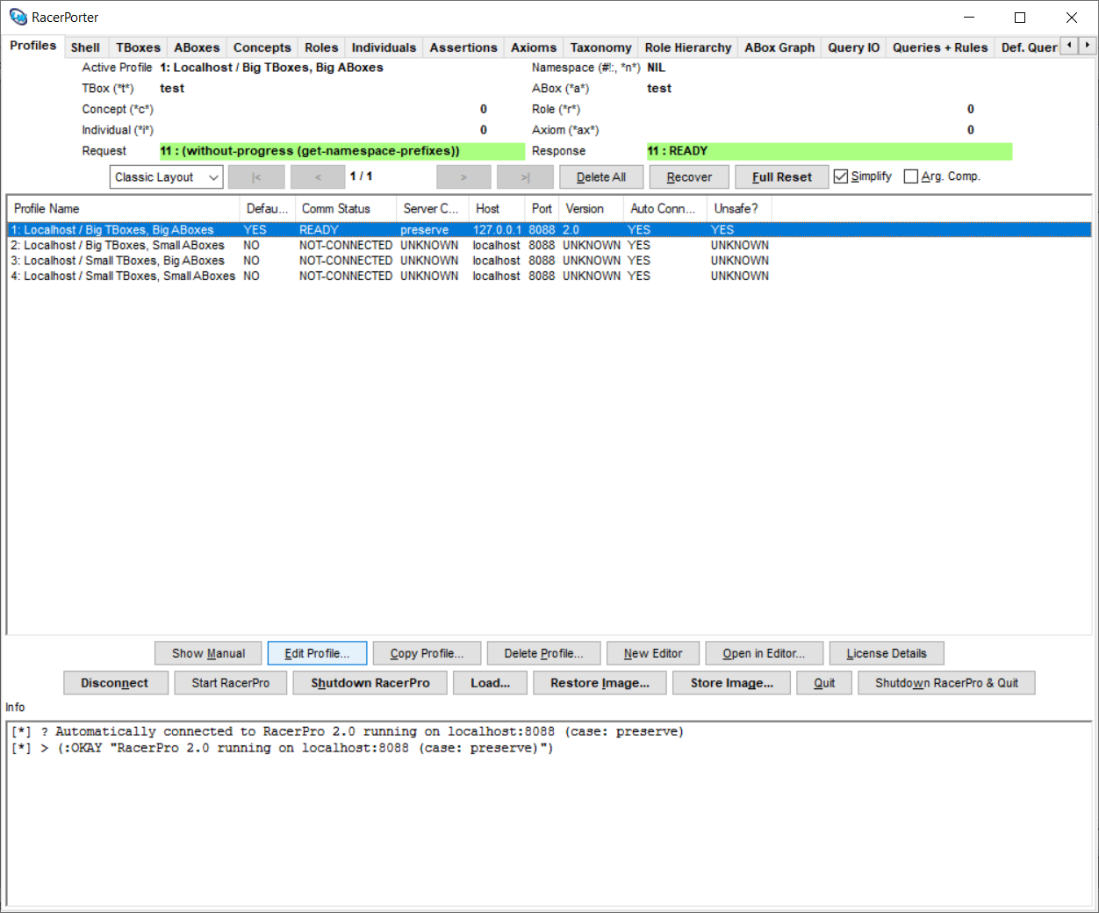
Task: Select profile 1: Localhost / Big TBoxes, Big ABoxes
Action: pos(549,230)
